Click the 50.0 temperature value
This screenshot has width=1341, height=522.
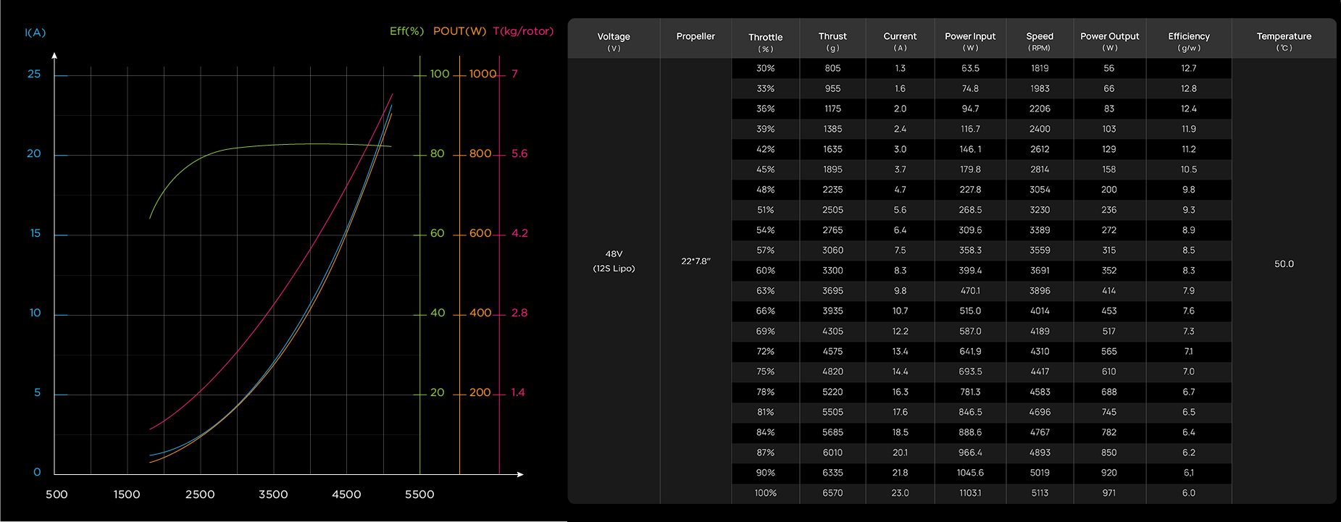[1284, 264]
